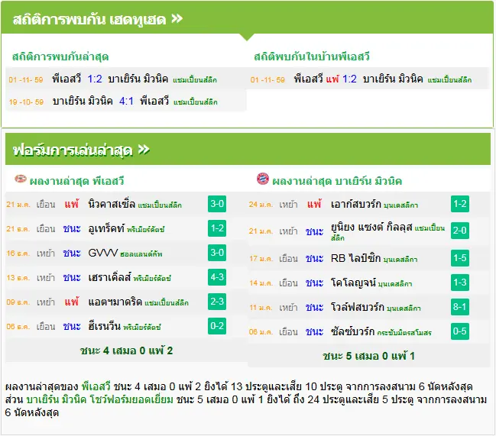Select the สถิติการพบกัน เฮดทูเฮด header title
The height and width of the screenshot is (436, 496).
[89, 20]
